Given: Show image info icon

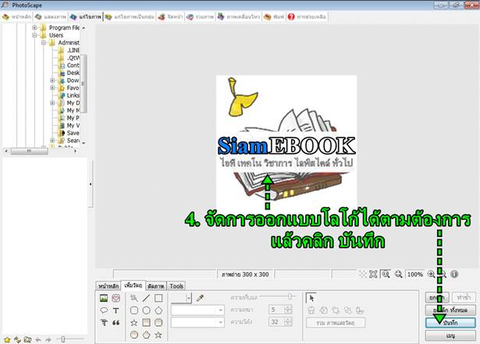Looking at the screenshot, I should (454, 274).
